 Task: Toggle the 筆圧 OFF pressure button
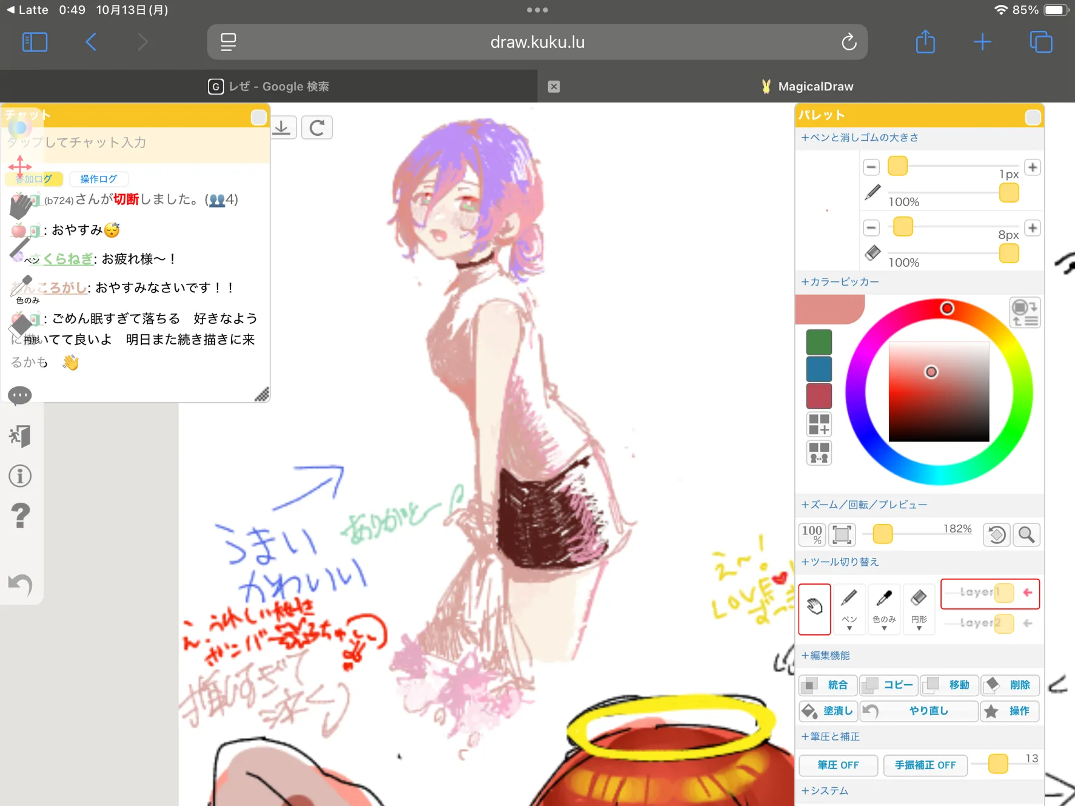tap(838, 765)
